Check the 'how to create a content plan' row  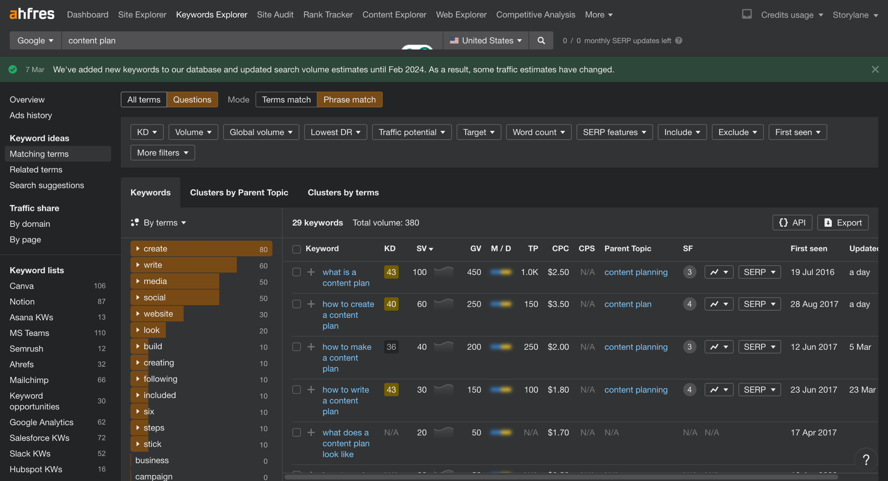tap(297, 304)
